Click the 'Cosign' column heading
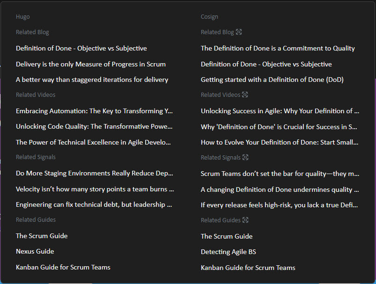Viewport: 376px width, 284px height. [x=209, y=17]
